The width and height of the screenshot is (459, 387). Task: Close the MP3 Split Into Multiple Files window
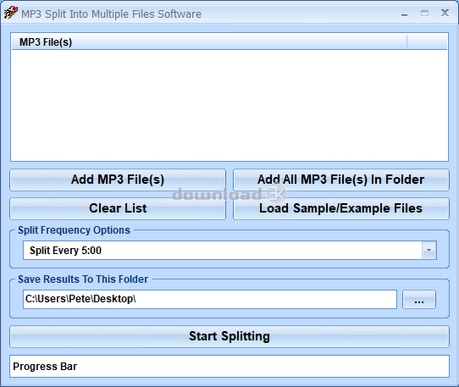pos(445,13)
